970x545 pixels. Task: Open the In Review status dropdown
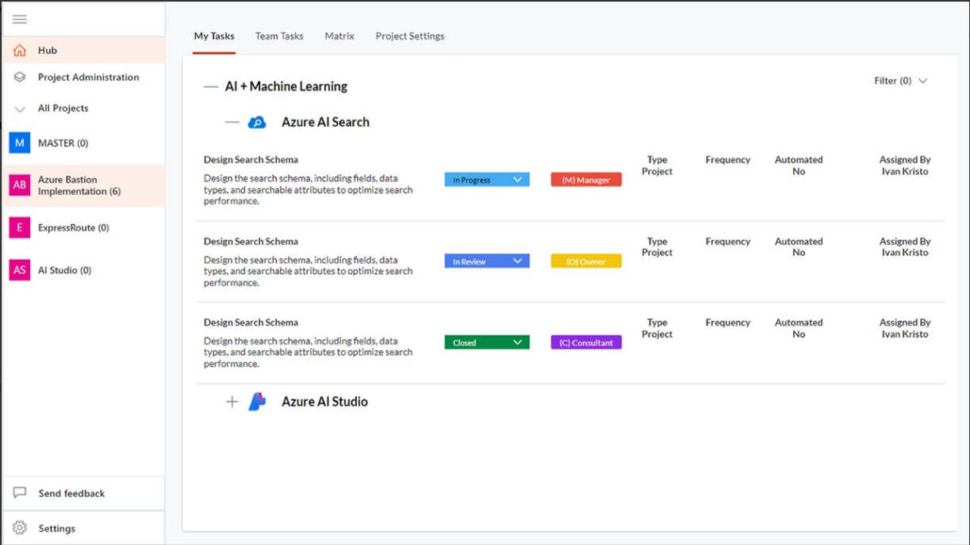tap(487, 261)
